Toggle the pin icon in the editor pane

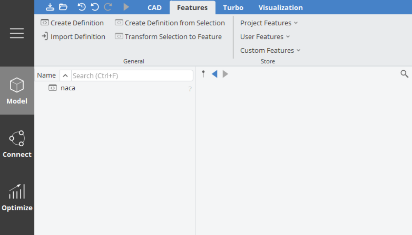[x=203, y=74]
